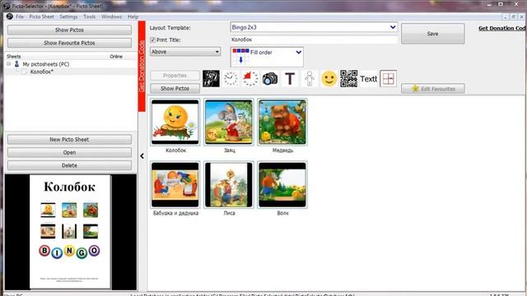
Task: Select the red timer picto icon
Action: [x=250, y=79]
